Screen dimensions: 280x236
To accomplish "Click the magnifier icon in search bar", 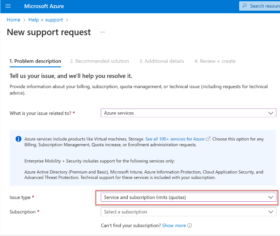I will point(245,6).
